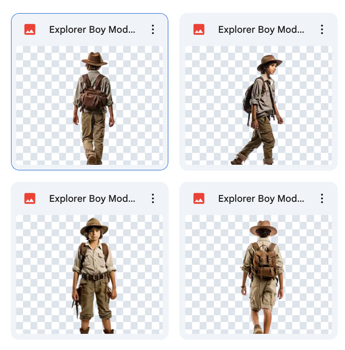Click the image icon of the side-profile walking boy file
The height and width of the screenshot is (350, 345).
(199, 29)
